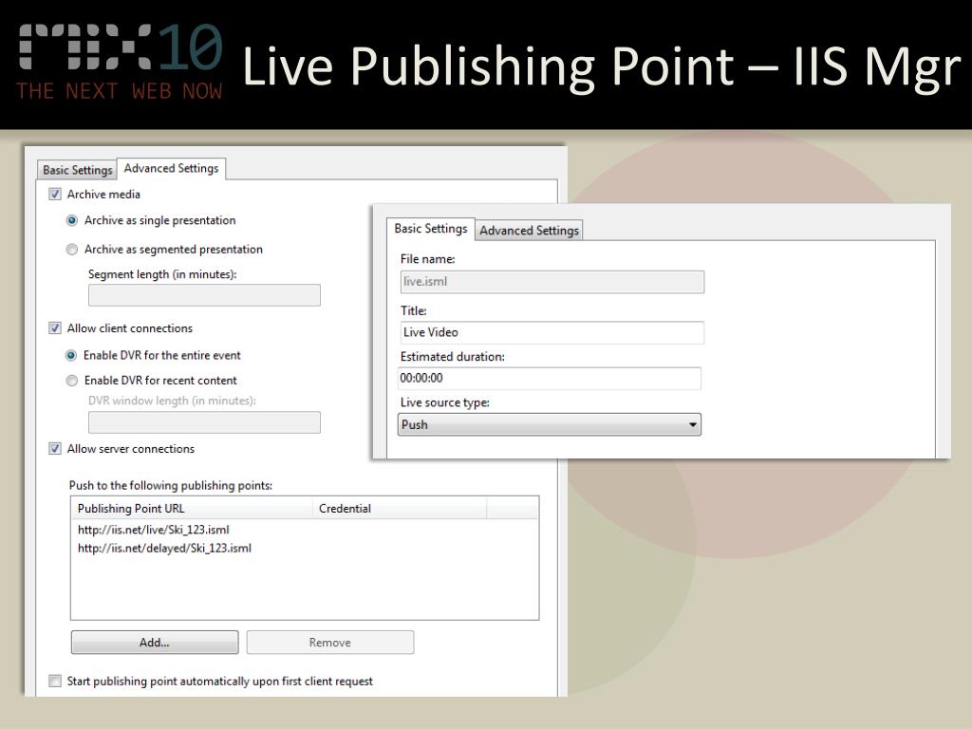Click the Publishing Point URL column header
Viewport: 972px width, 729px height.
[192, 509]
